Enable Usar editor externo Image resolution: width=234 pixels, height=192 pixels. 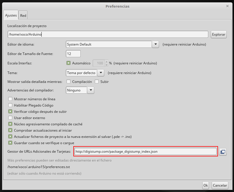10,118
